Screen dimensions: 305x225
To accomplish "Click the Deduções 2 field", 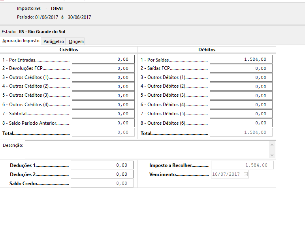I will coord(102,174).
